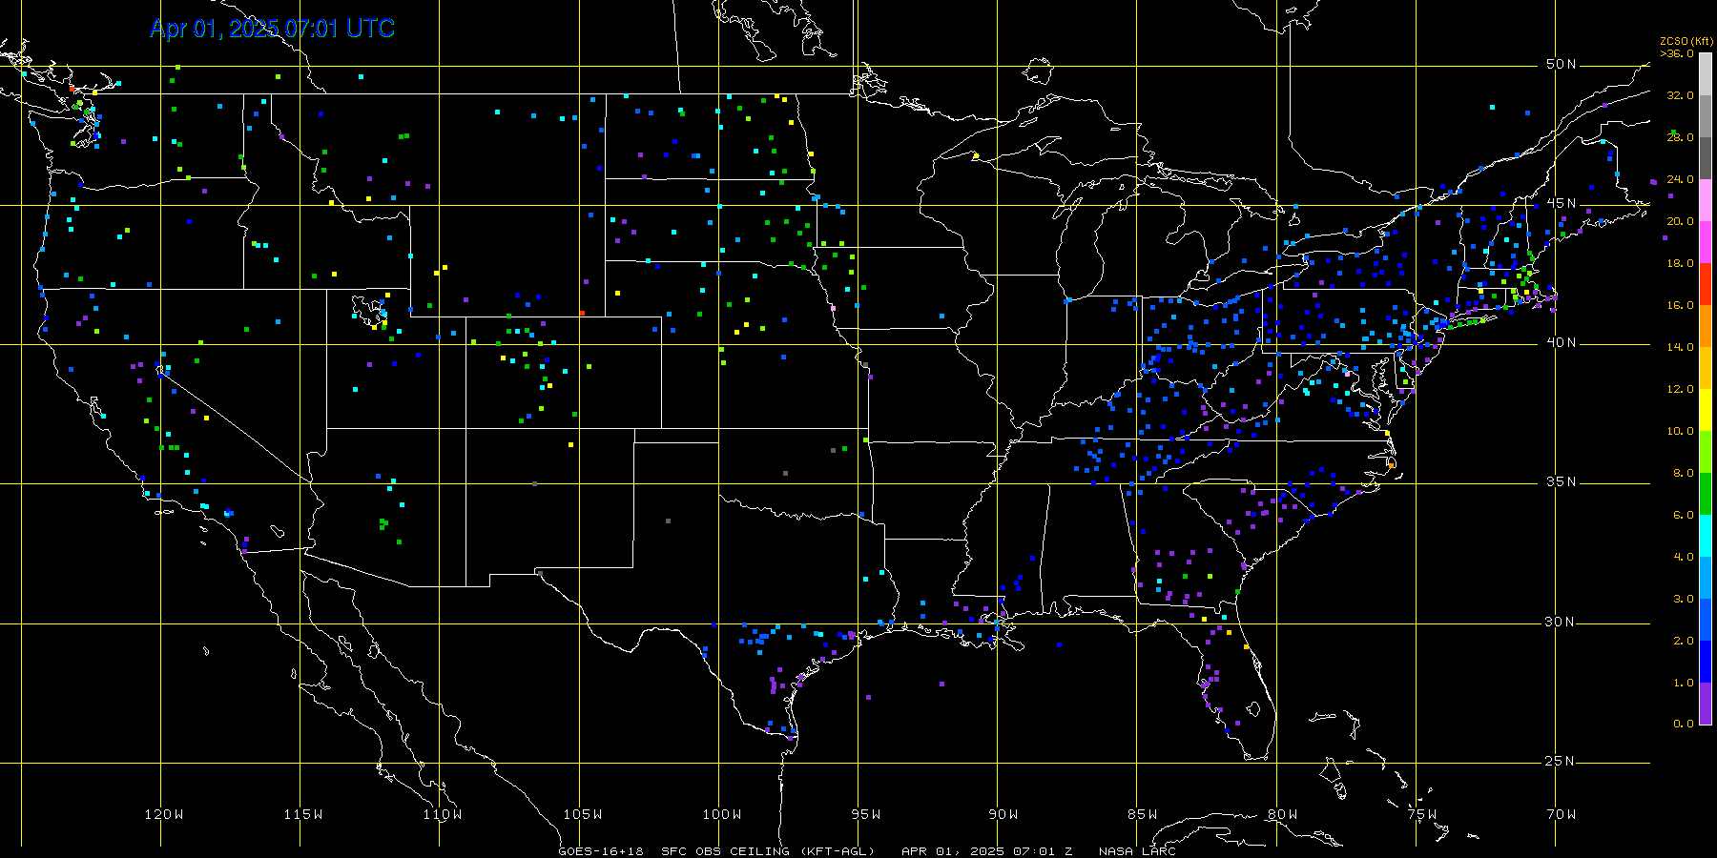Image resolution: width=1717 pixels, height=858 pixels.
Task: Select the '16.0' legend value
Action: pos(1681,305)
